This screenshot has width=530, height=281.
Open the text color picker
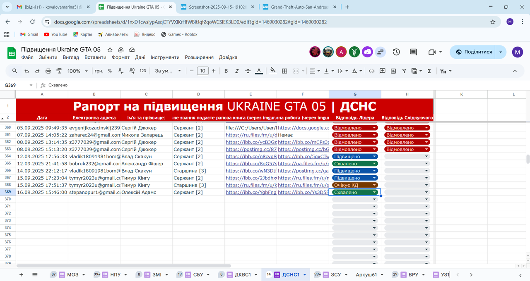[x=259, y=71]
